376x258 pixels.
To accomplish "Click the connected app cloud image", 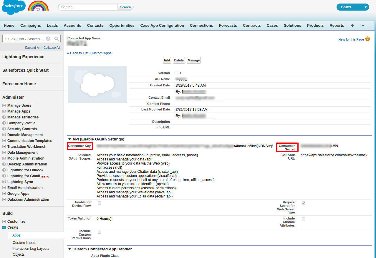I will point(97,84).
